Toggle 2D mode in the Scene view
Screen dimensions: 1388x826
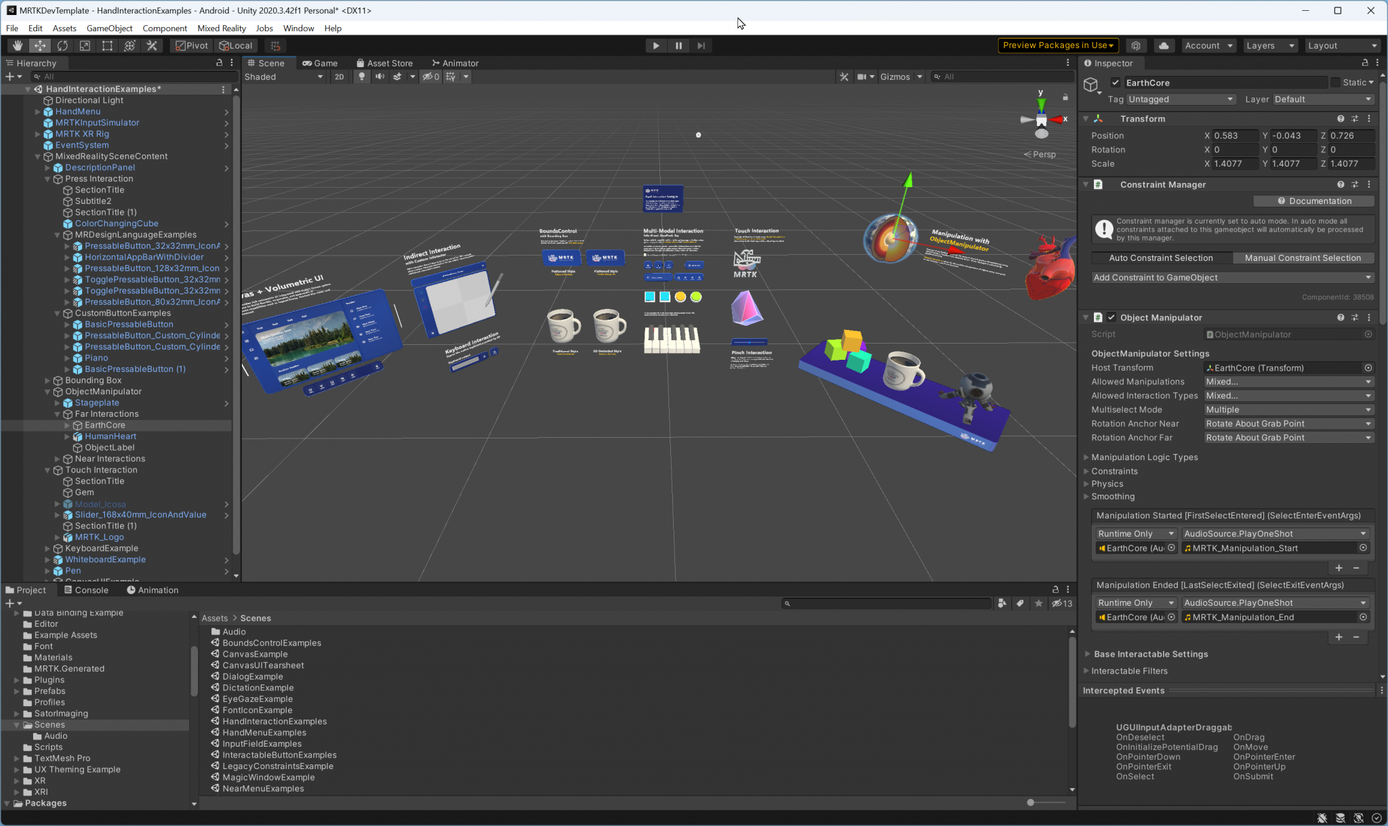pos(339,77)
